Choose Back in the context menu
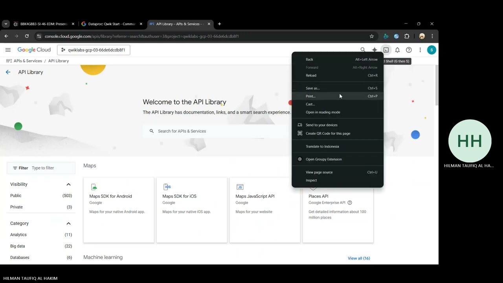This screenshot has width=503, height=283. tap(338, 59)
